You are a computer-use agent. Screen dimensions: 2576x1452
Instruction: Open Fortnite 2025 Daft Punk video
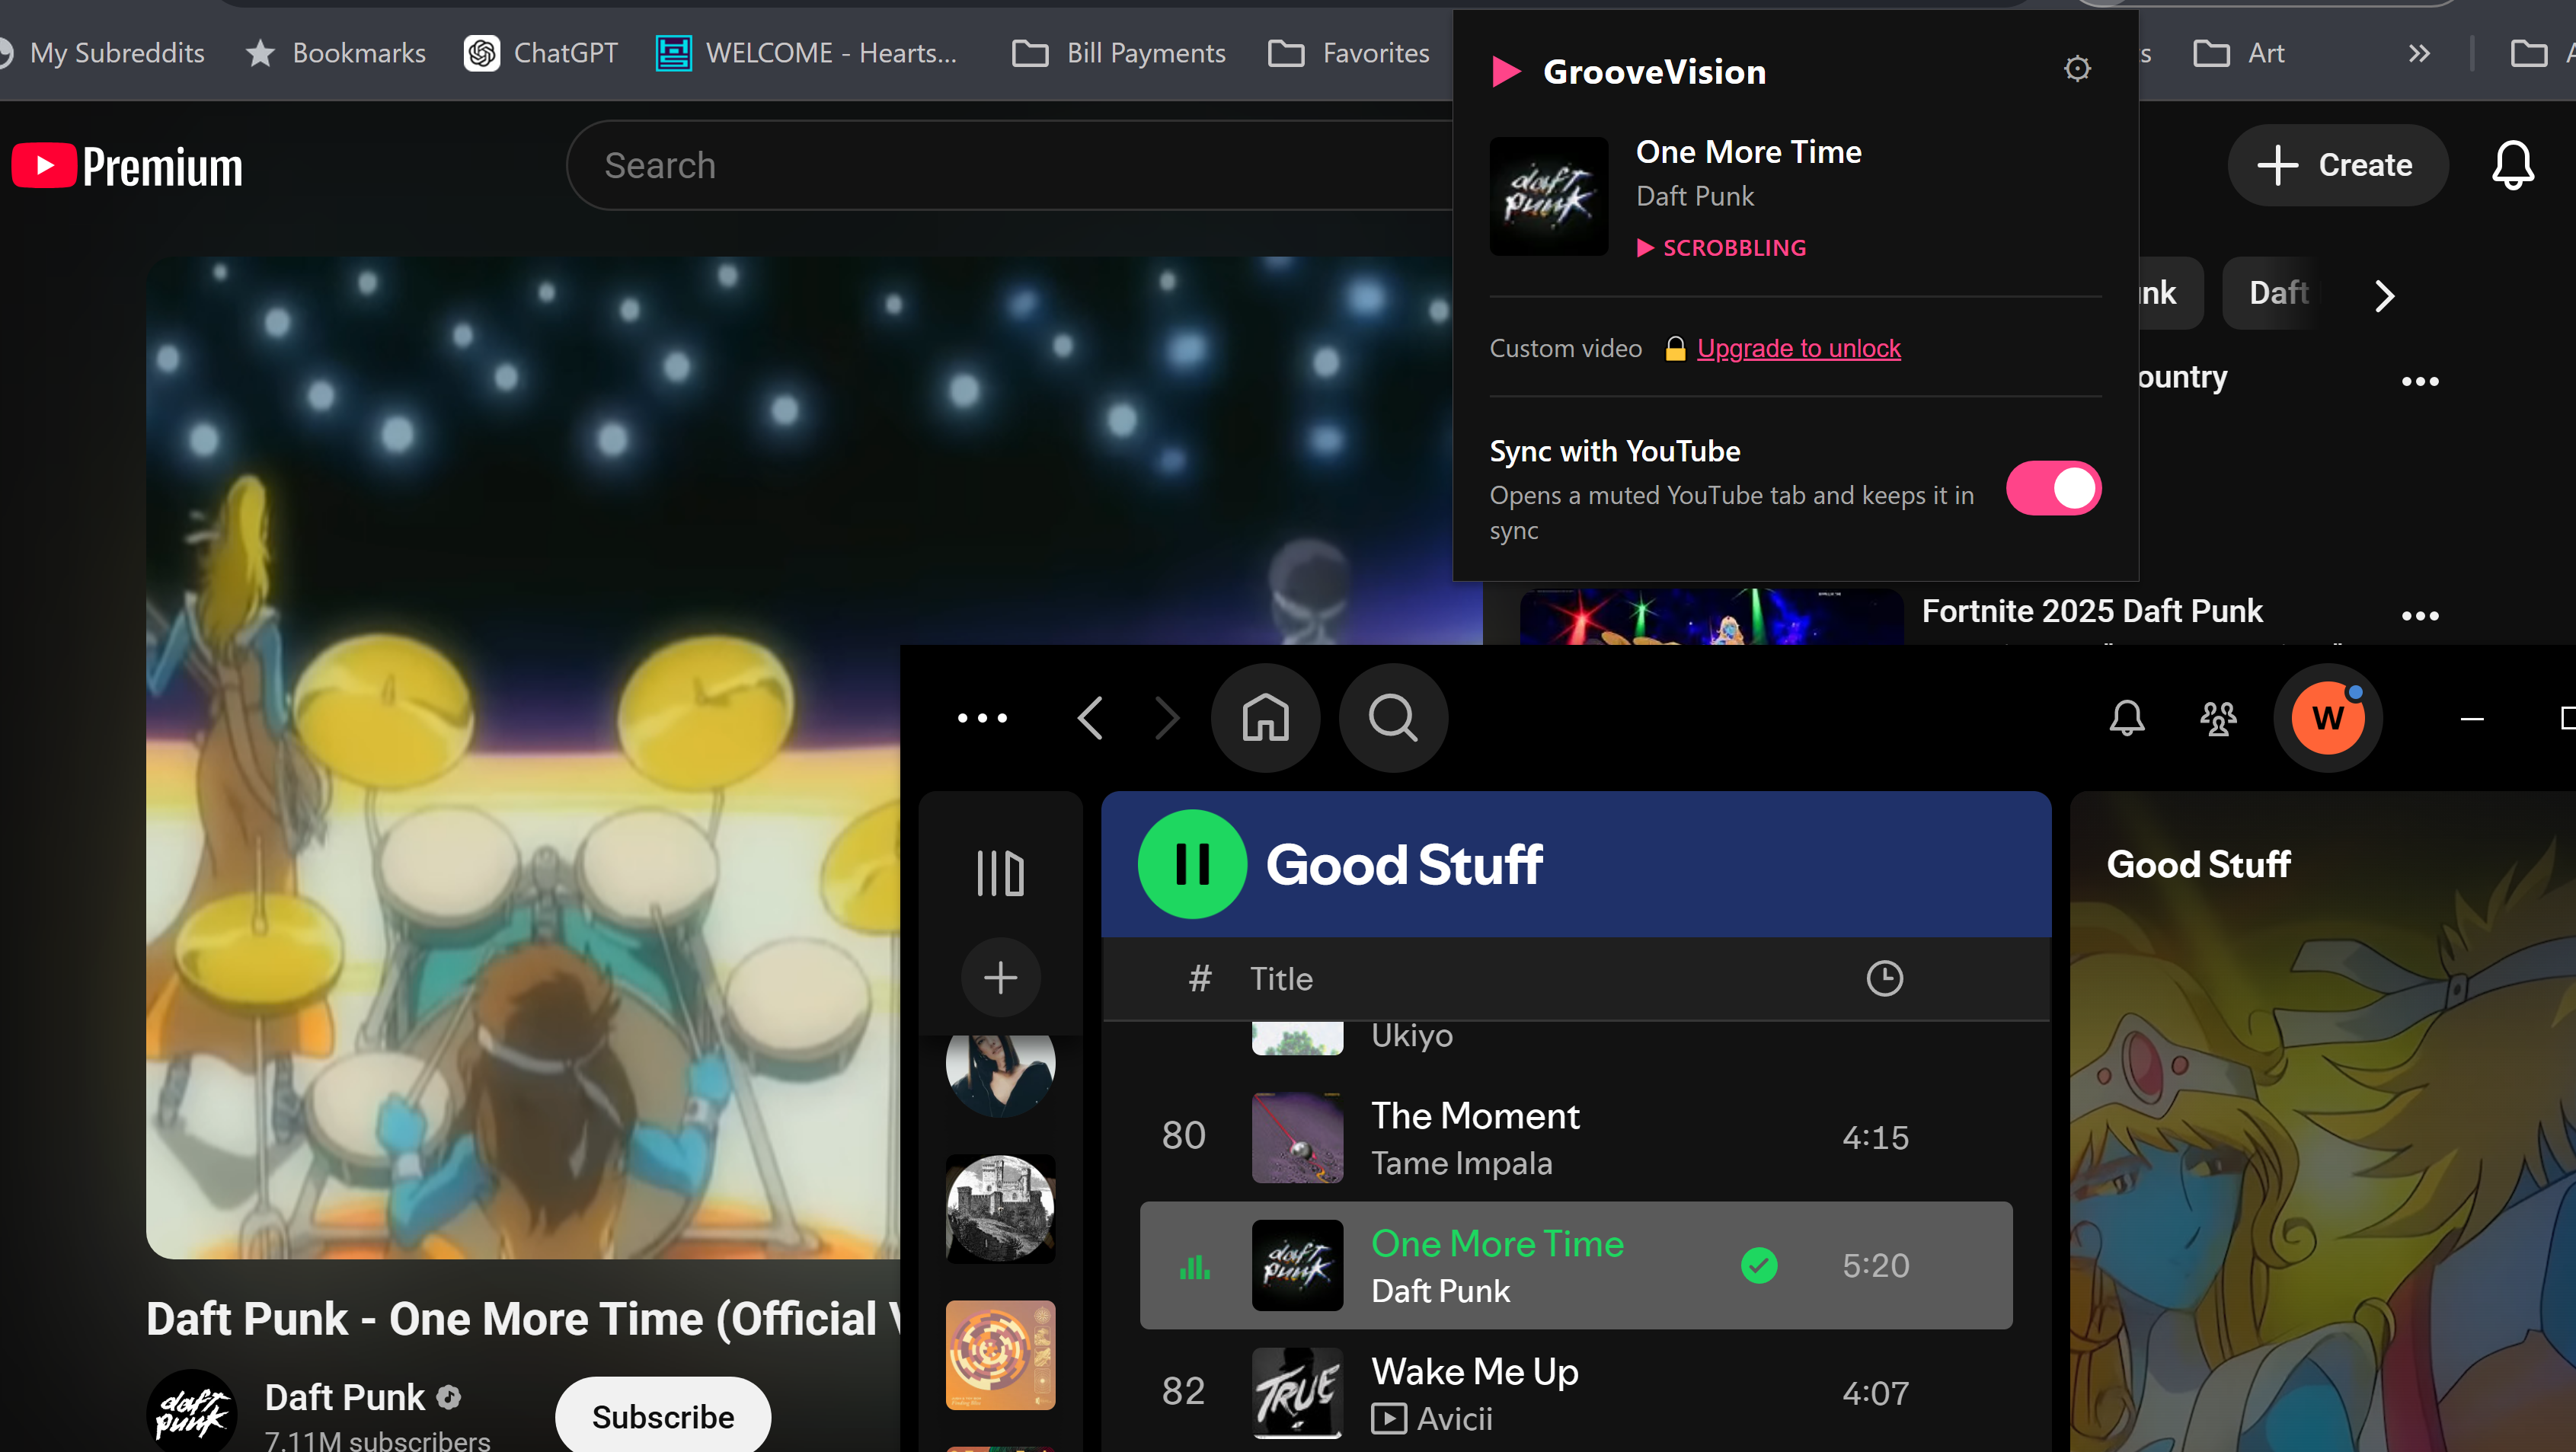click(x=2091, y=611)
